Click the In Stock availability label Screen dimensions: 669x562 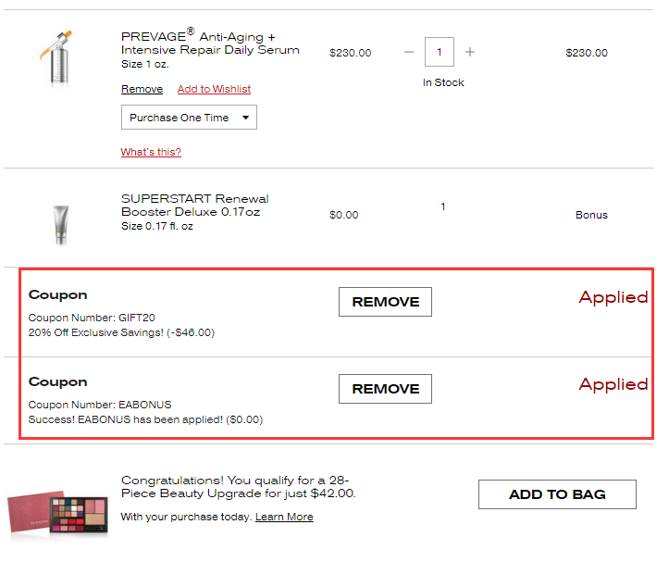coord(443,82)
